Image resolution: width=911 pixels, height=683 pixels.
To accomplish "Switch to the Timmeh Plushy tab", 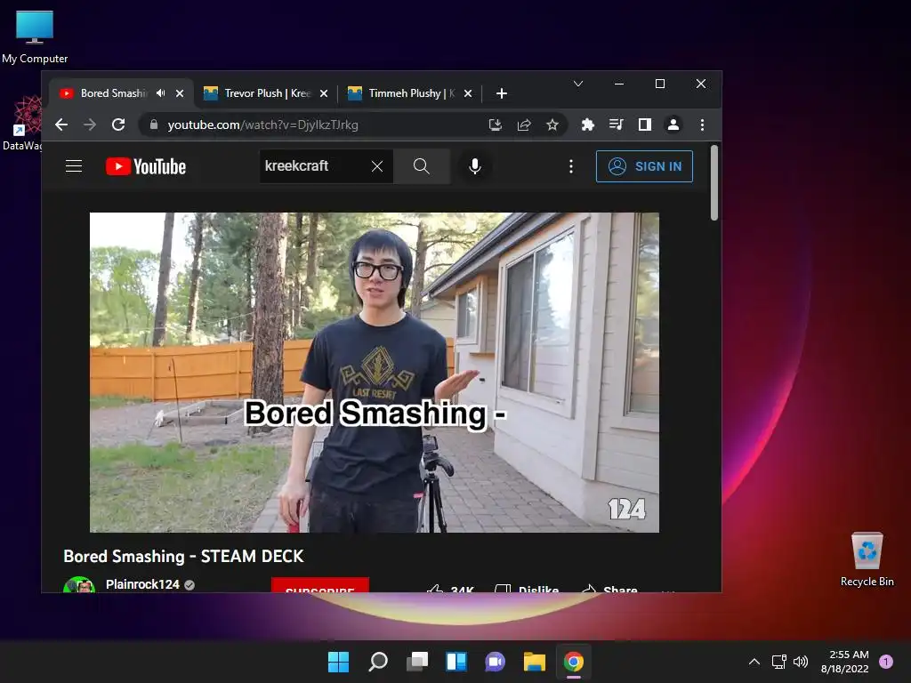I will (409, 92).
